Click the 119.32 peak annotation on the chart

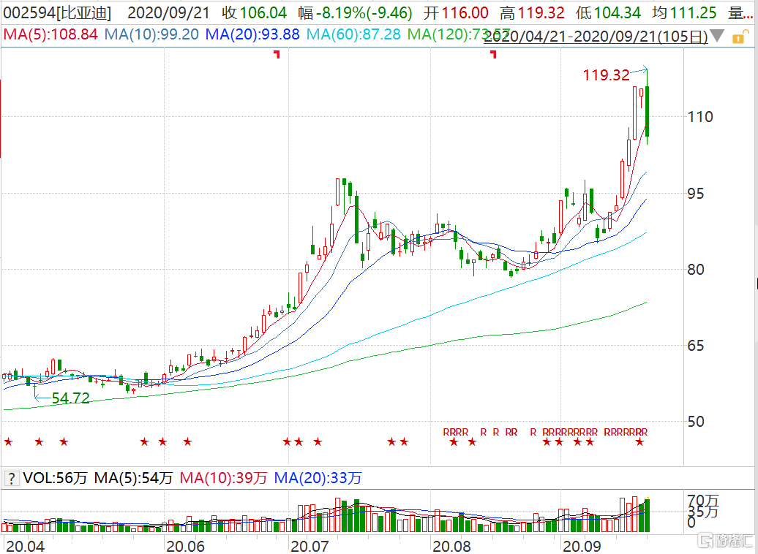click(x=607, y=75)
